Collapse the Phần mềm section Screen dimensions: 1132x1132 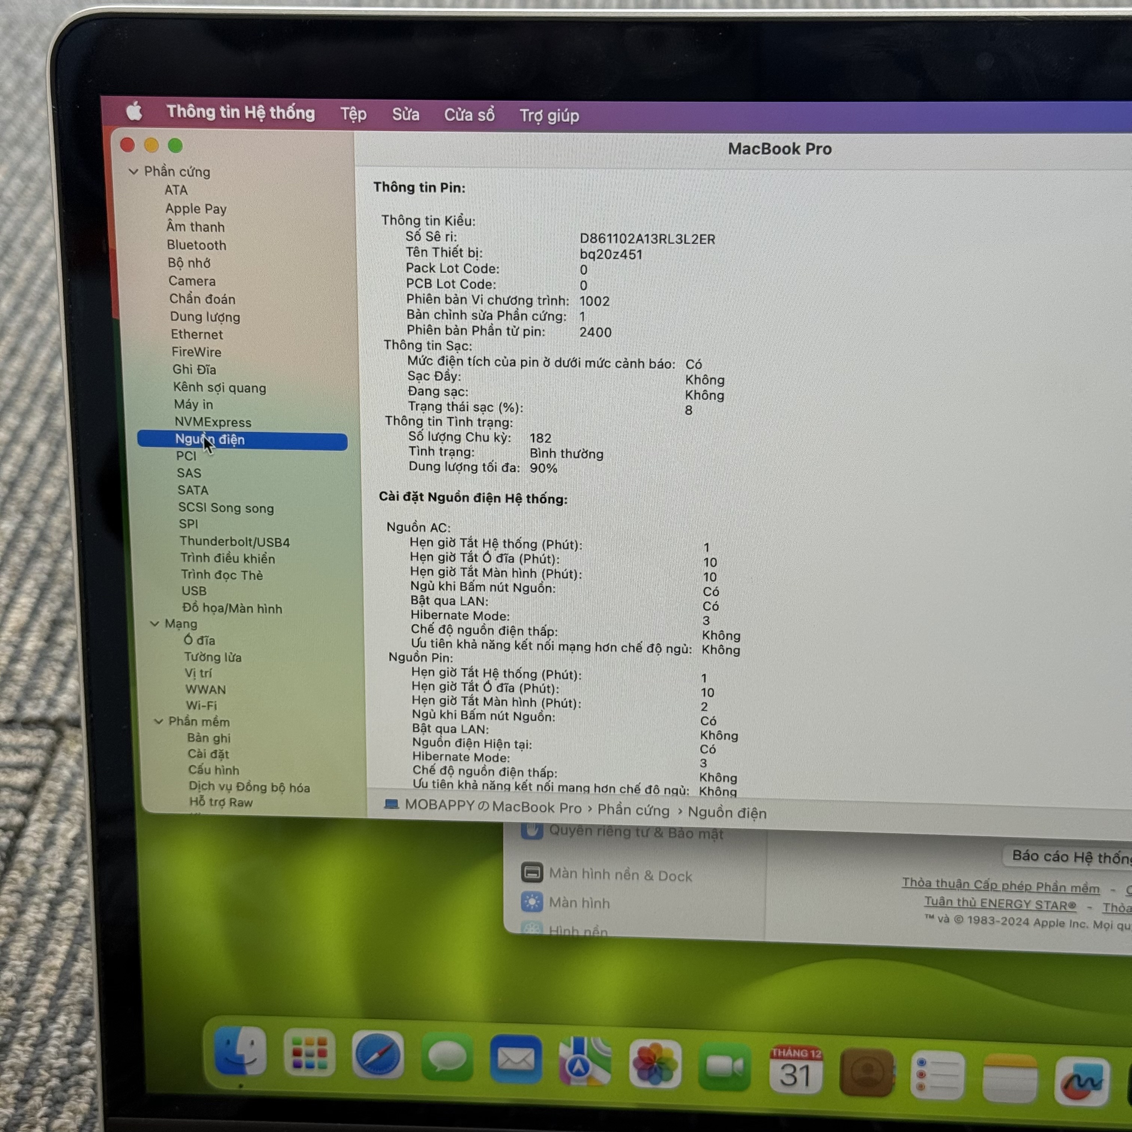(x=158, y=721)
